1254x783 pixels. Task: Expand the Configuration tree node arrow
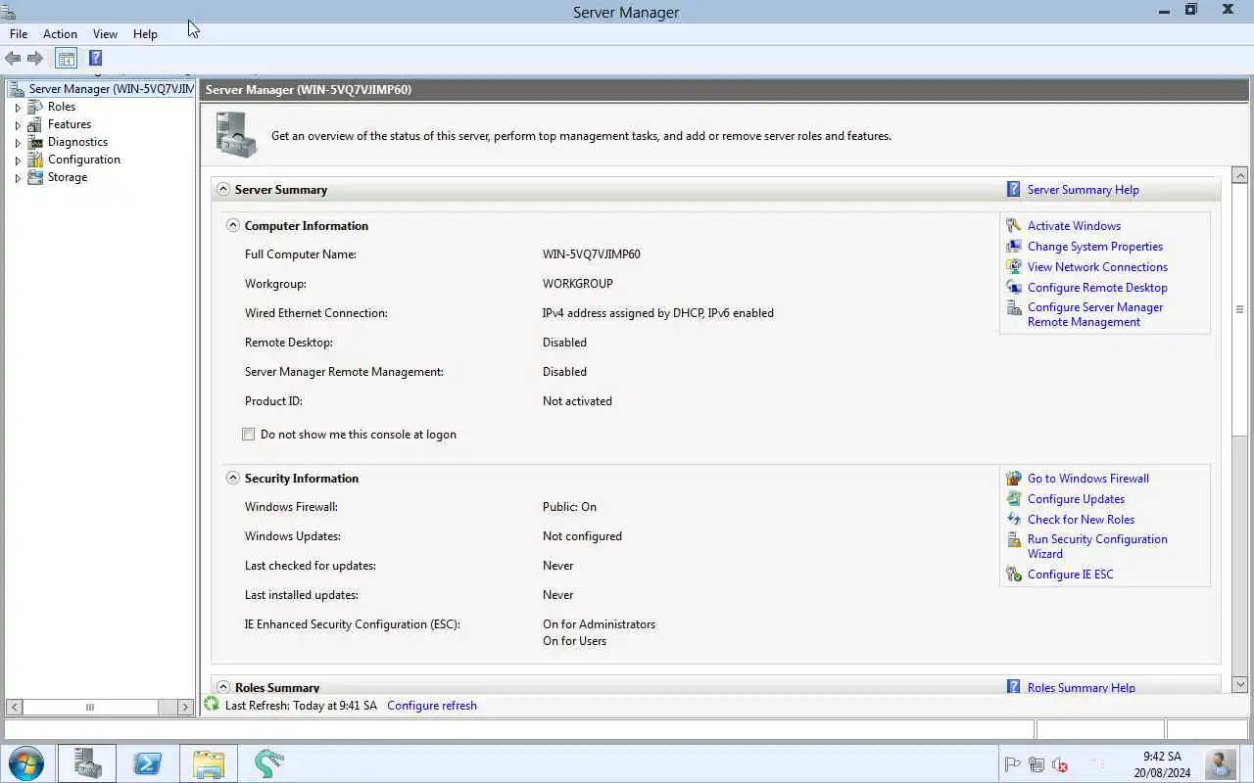pos(18,161)
